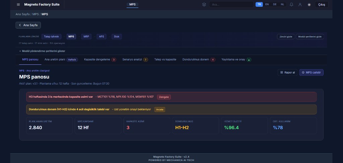Expand Modül yönlendirme şeritlerini göster

(43, 51)
